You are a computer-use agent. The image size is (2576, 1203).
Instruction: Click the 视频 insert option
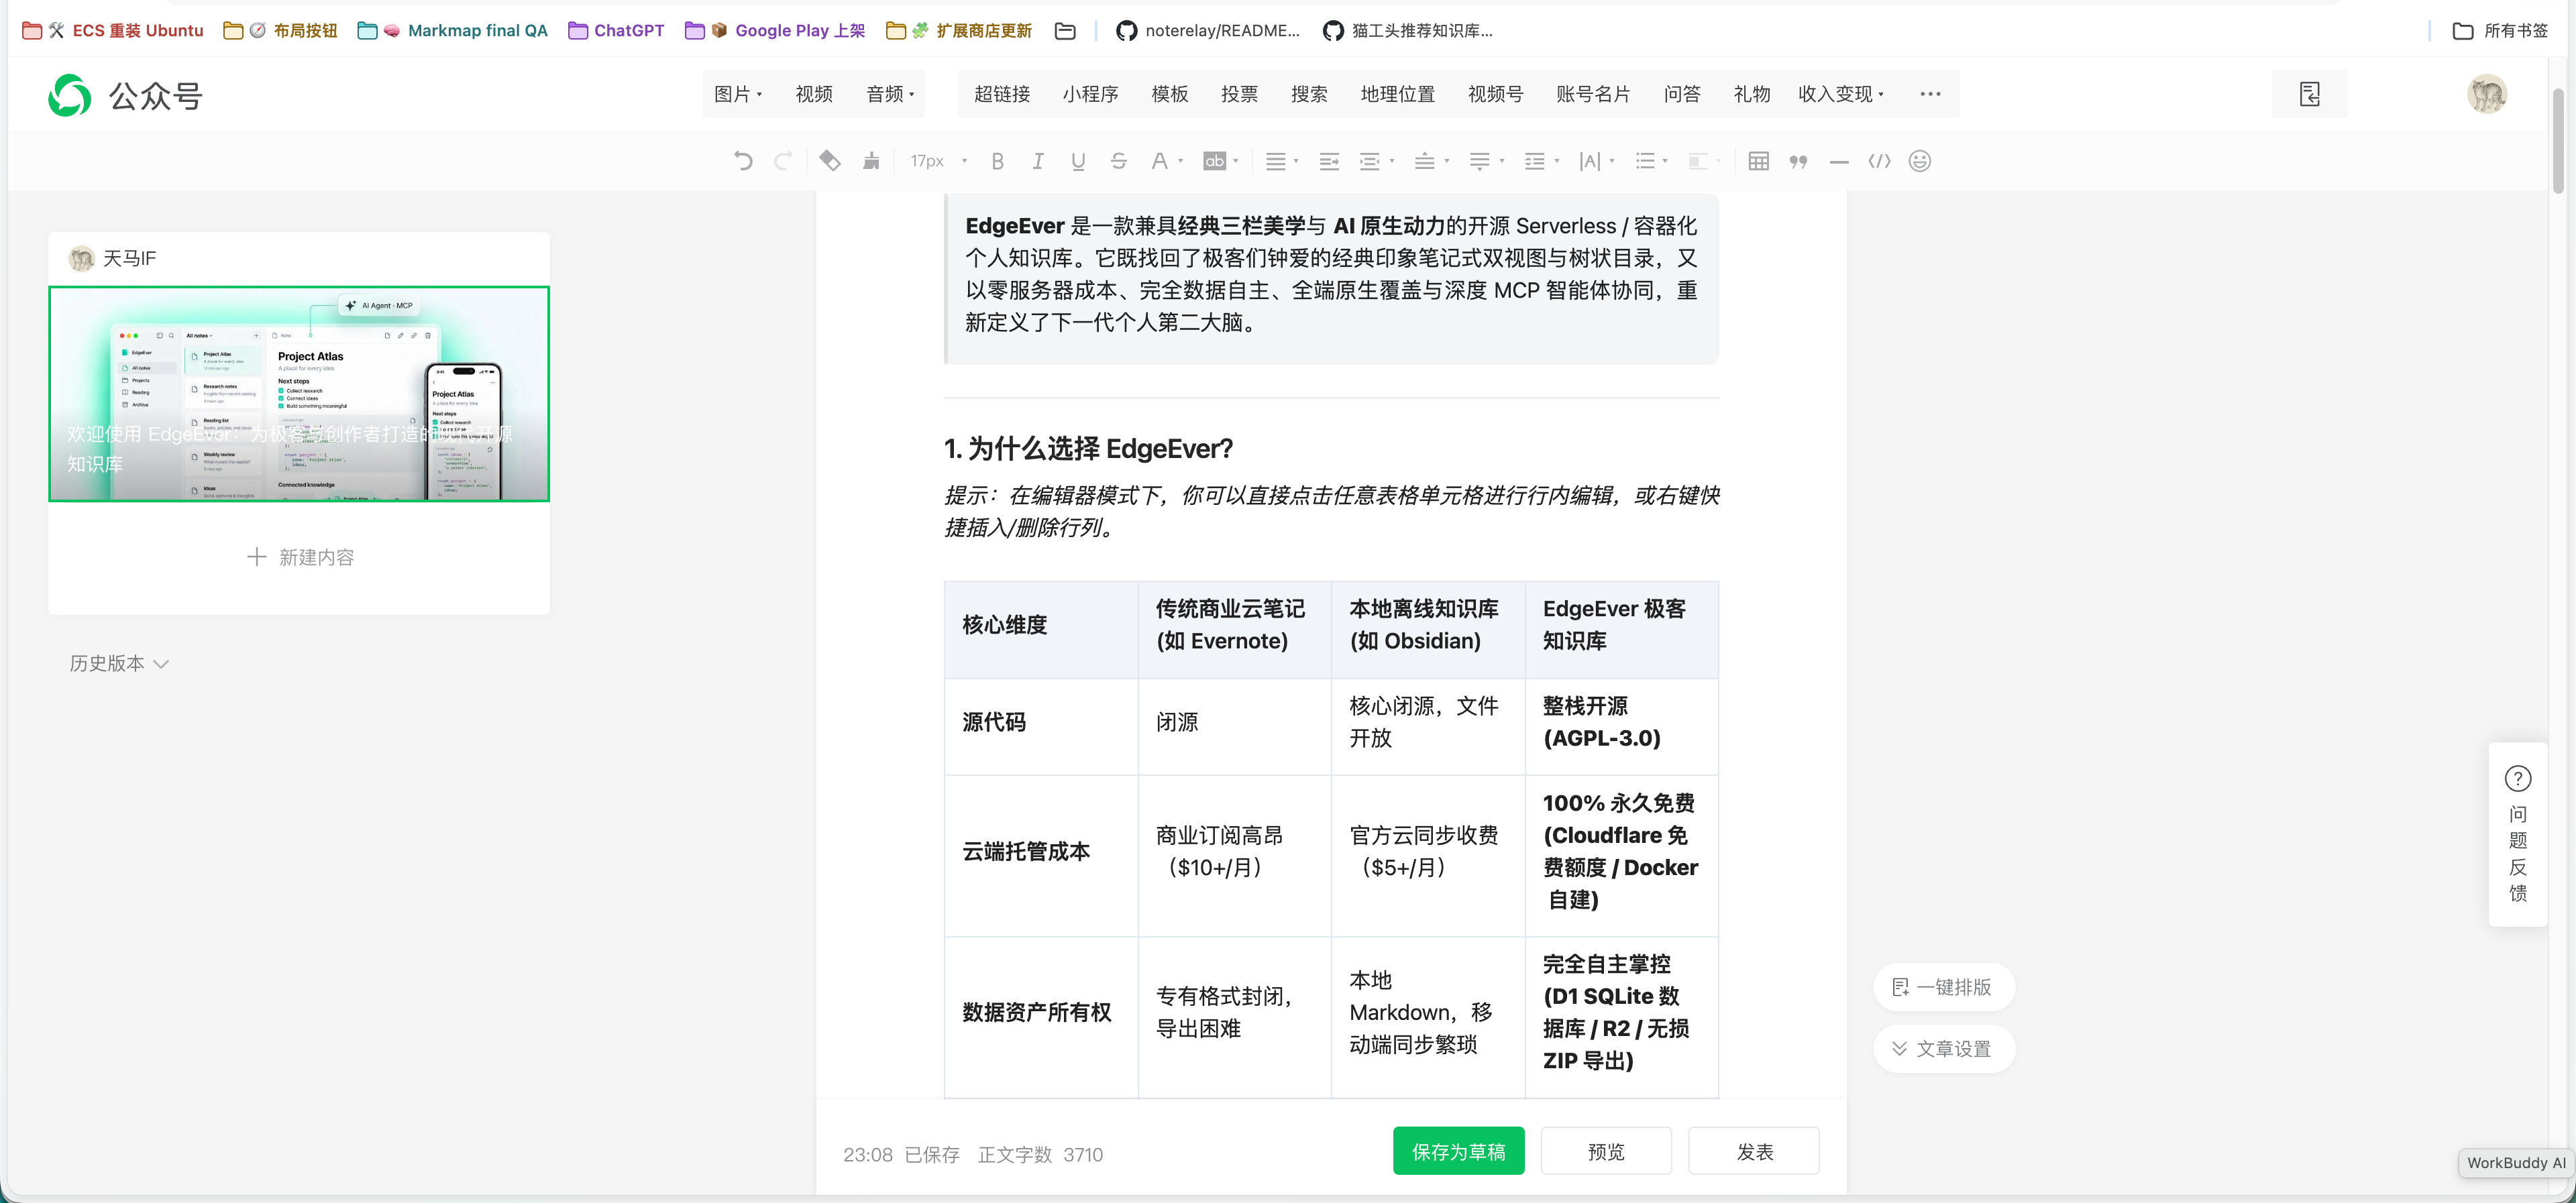click(814, 94)
